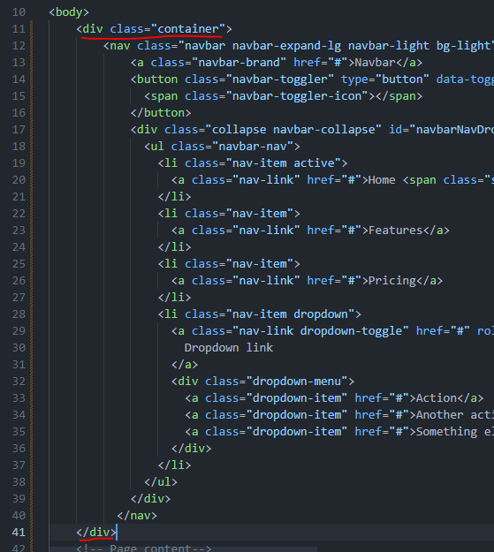This screenshot has height=552, width=494.
Task: Click the "Dropdown link" text on line 30
Action: [229, 348]
